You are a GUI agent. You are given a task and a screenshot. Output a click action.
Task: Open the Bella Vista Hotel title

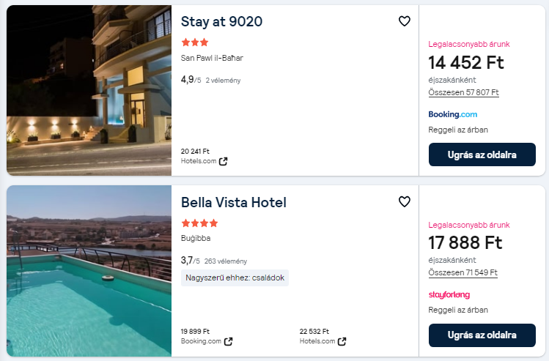tap(233, 202)
